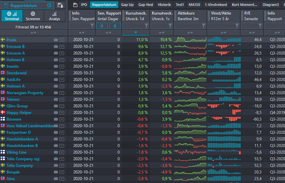
Task: Sort by Kursutveck. 1v column
Action: [162, 33]
